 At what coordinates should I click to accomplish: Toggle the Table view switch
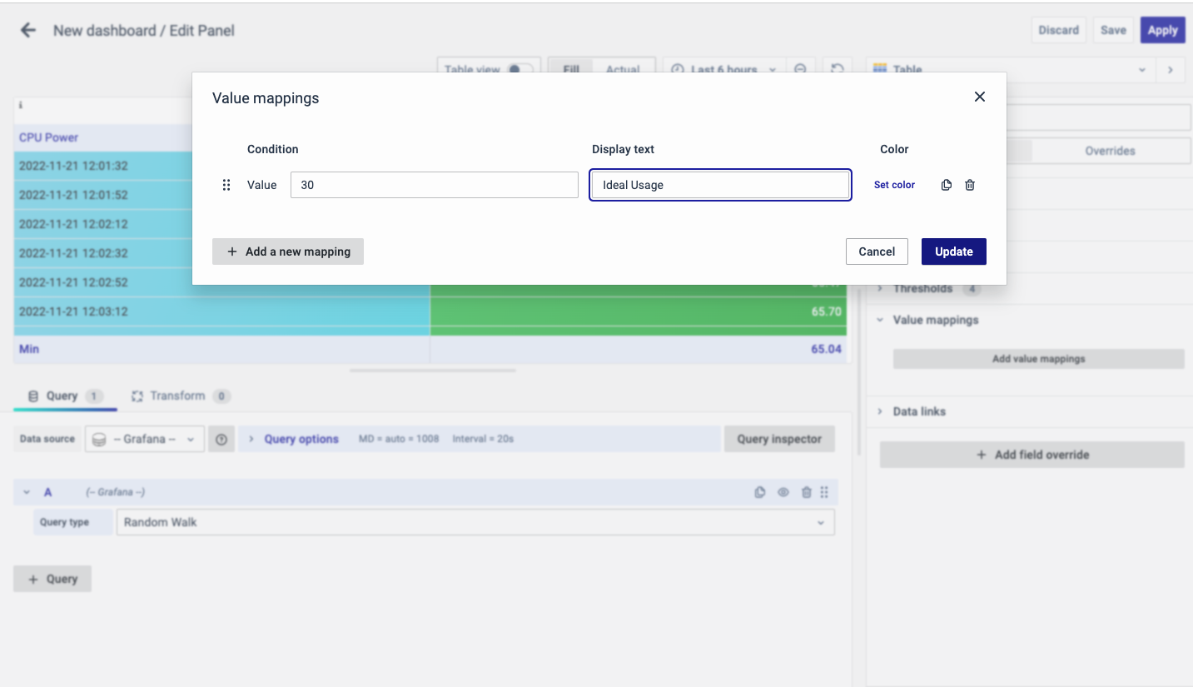520,70
